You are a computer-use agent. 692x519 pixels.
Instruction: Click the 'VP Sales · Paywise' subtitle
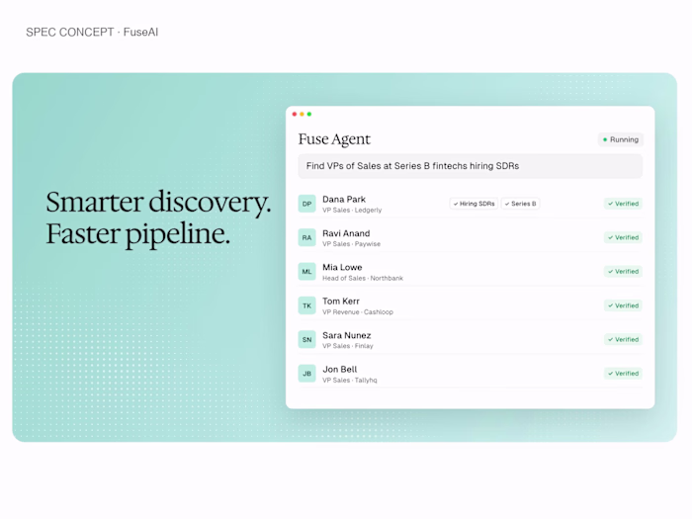coord(351,244)
